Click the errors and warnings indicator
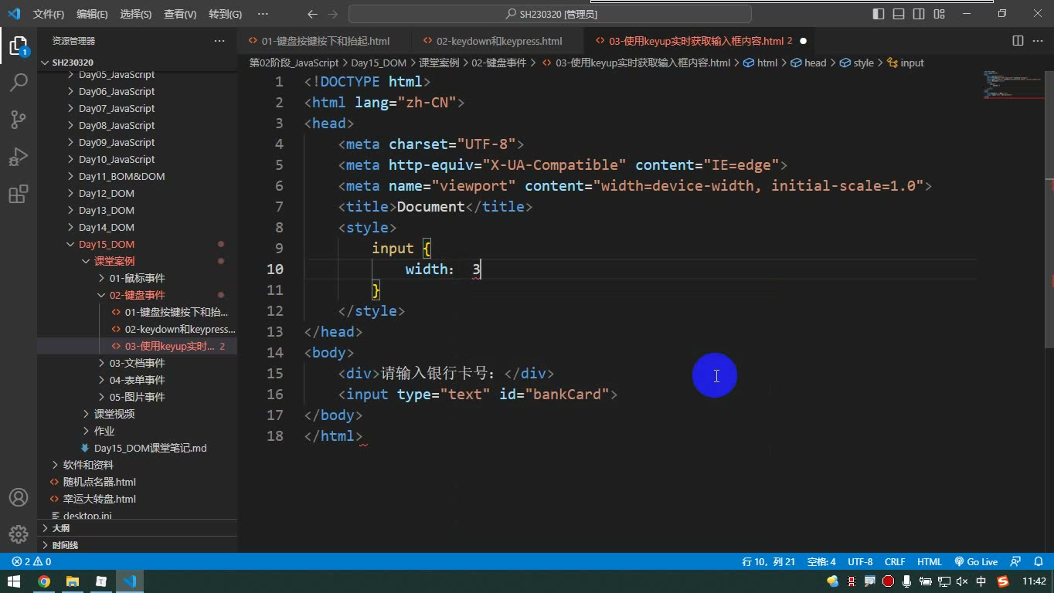This screenshot has height=593, width=1054. [32, 562]
